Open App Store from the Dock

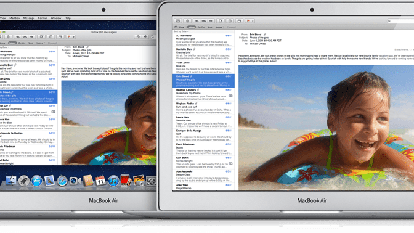[37, 181]
